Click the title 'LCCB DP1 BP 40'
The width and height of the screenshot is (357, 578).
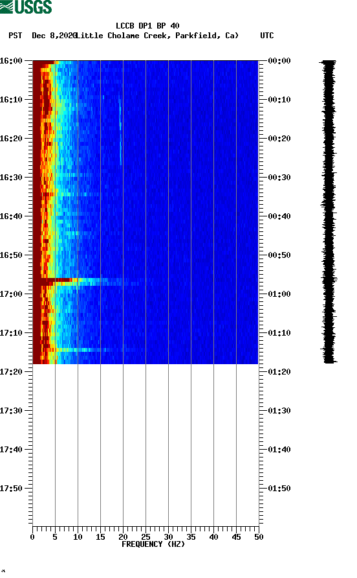click(147, 26)
